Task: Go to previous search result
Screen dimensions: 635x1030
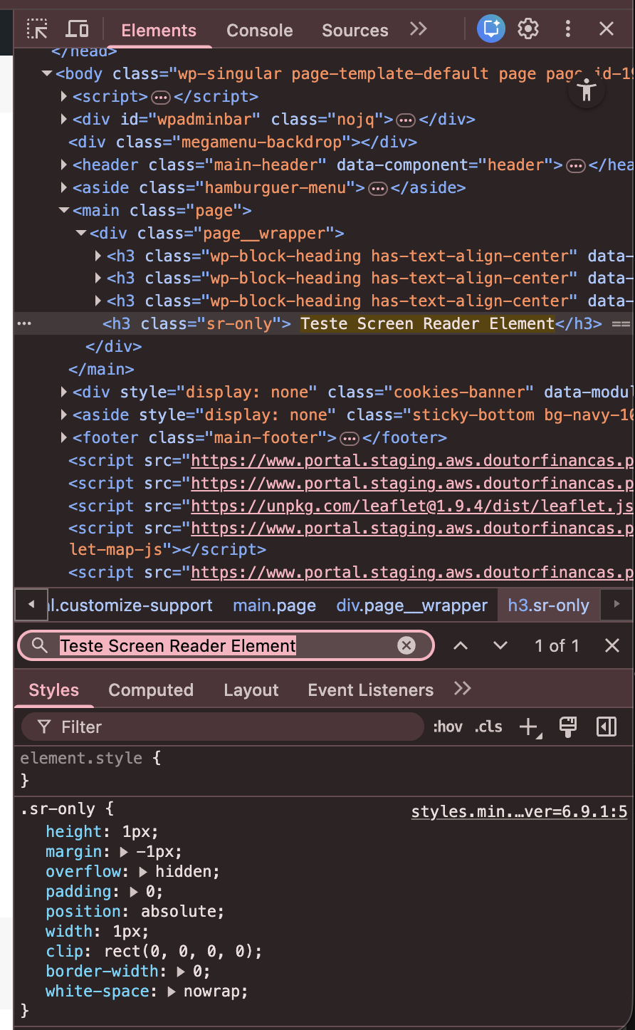Action: coord(461,645)
